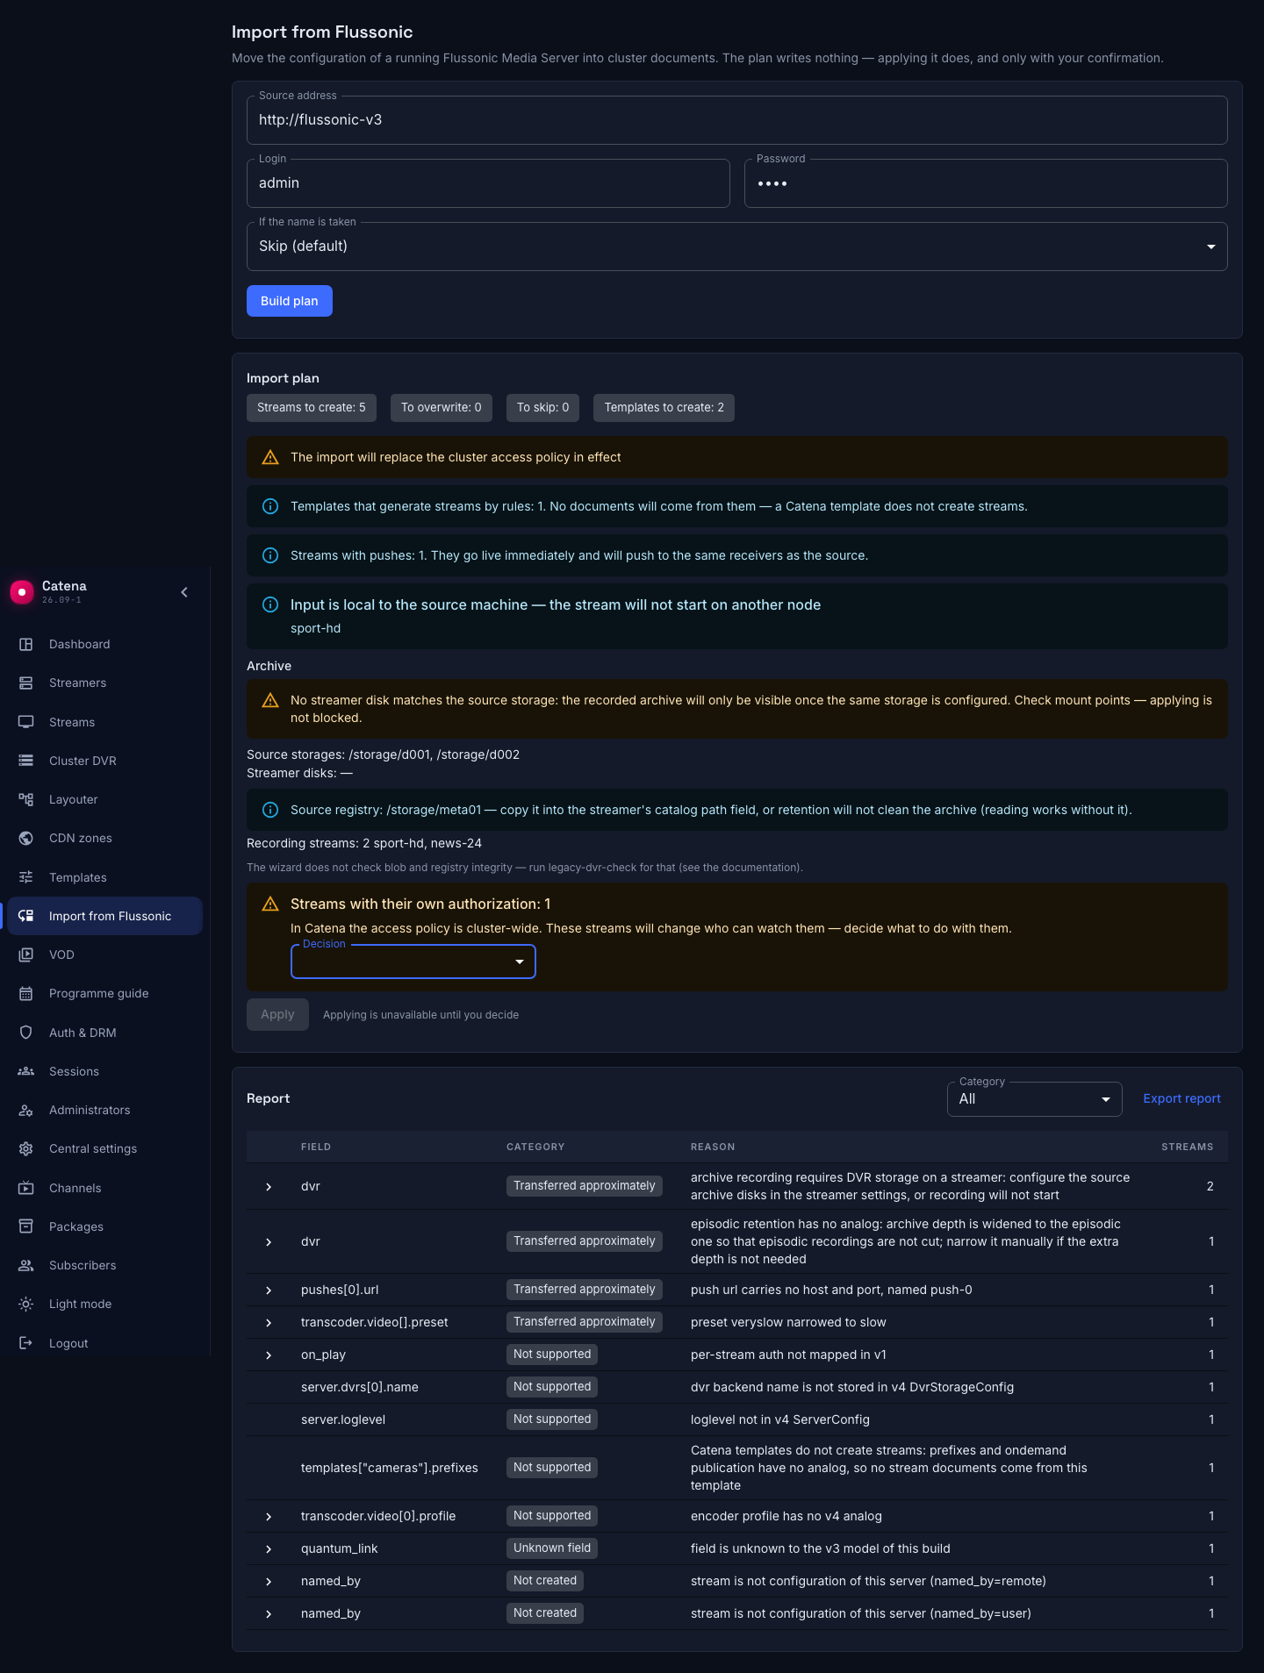Viewport: 1264px width, 1673px height.
Task: Click the Logout exit icon
Action: [x=26, y=1343]
